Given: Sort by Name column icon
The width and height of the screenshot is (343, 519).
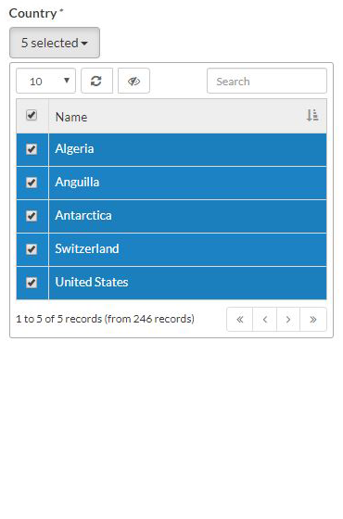Looking at the screenshot, I should 311,116.
